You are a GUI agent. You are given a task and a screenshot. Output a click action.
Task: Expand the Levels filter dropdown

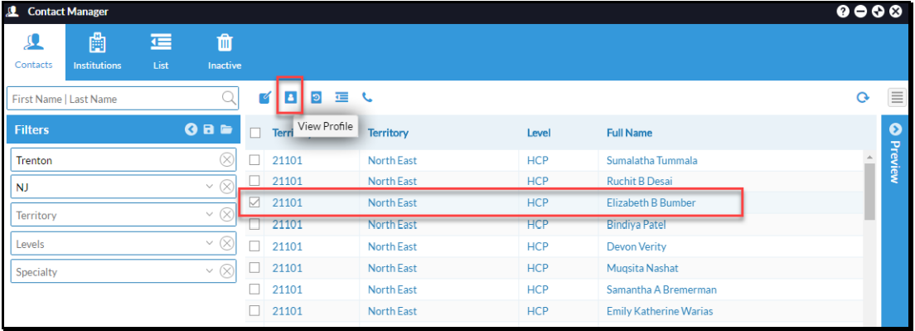coord(210,243)
